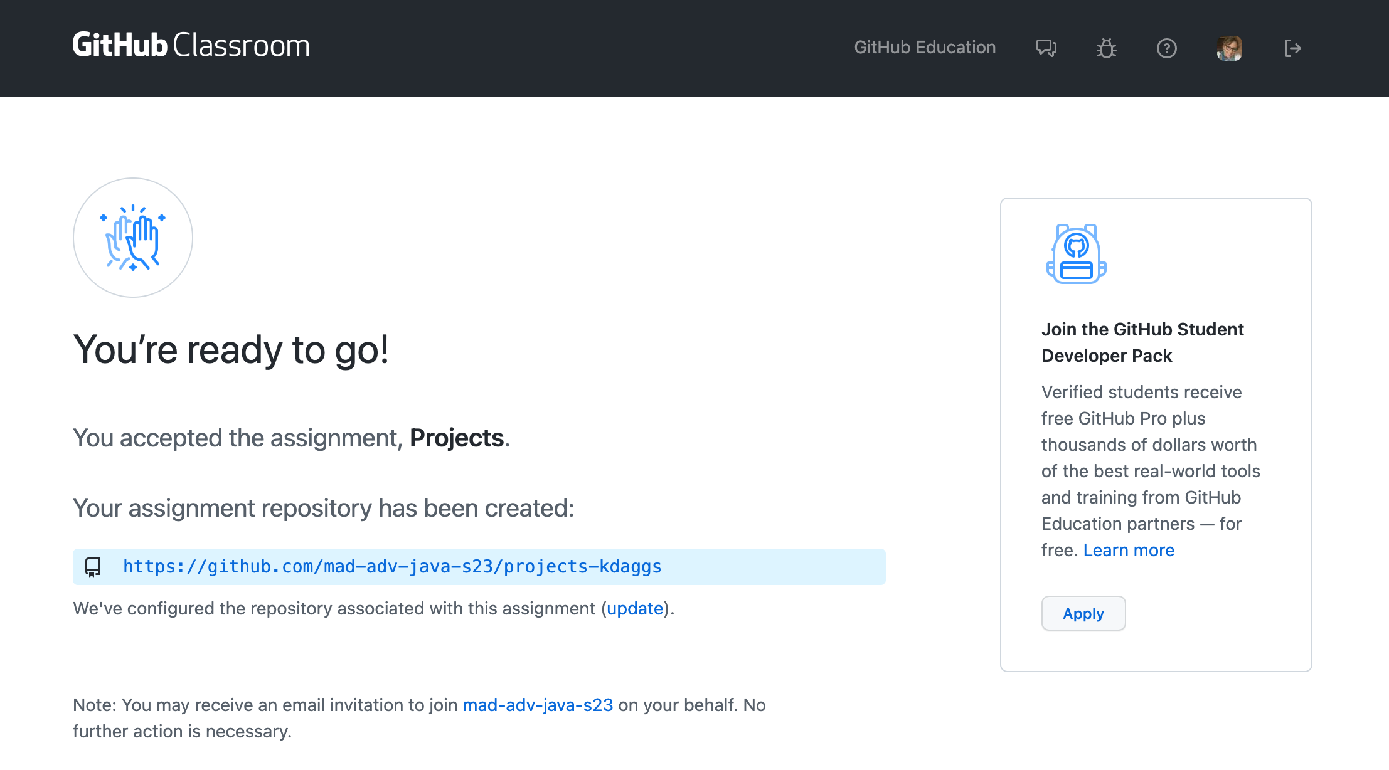Click 'Join the GitHub Student Developer Pack' title
Viewport: 1389px width, 770px height.
[1142, 342]
